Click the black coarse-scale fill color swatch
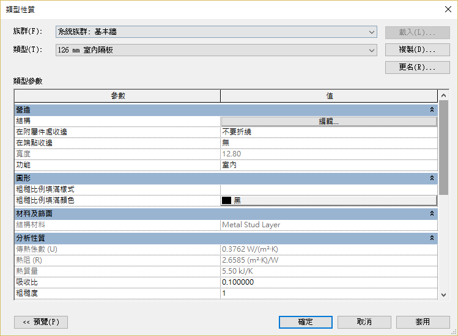The image size is (458, 336). point(226,200)
